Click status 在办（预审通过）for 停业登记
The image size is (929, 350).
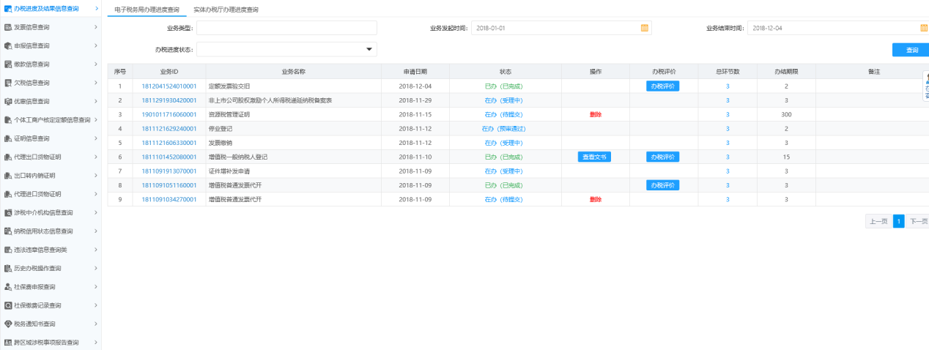tap(503, 128)
